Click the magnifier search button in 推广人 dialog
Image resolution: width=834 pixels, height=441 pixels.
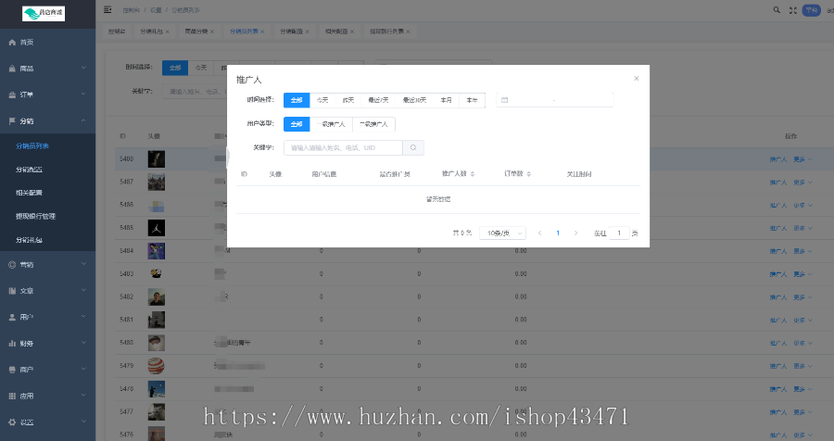[x=413, y=147]
